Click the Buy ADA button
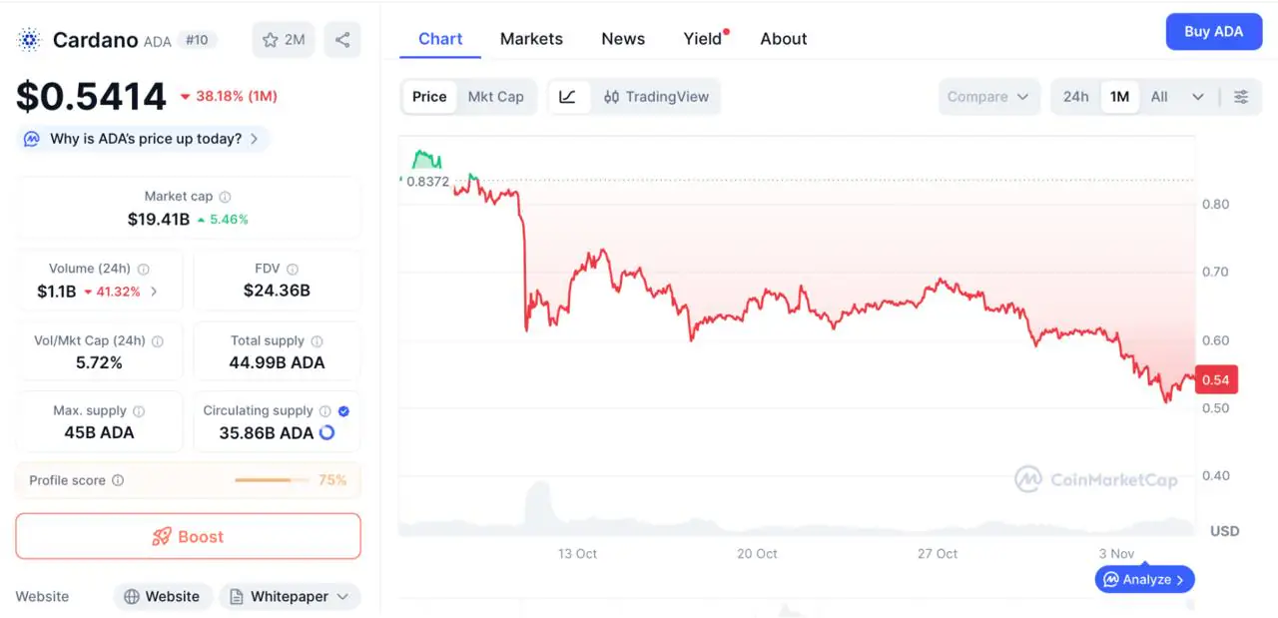Image resolution: width=1278 pixels, height=618 pixels. tap(1213, 32)
